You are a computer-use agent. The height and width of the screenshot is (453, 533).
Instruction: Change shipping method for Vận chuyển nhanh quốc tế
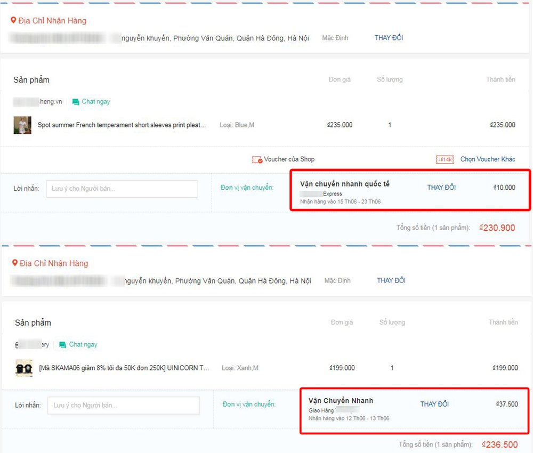pos(441,188)
